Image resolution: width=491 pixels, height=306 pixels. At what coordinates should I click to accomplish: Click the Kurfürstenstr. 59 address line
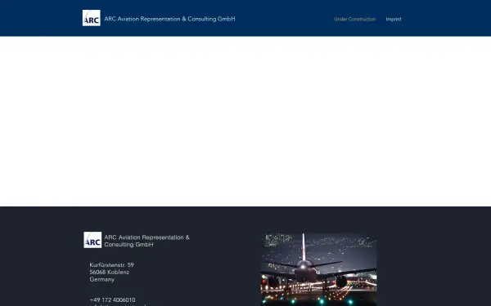point(112,264)
